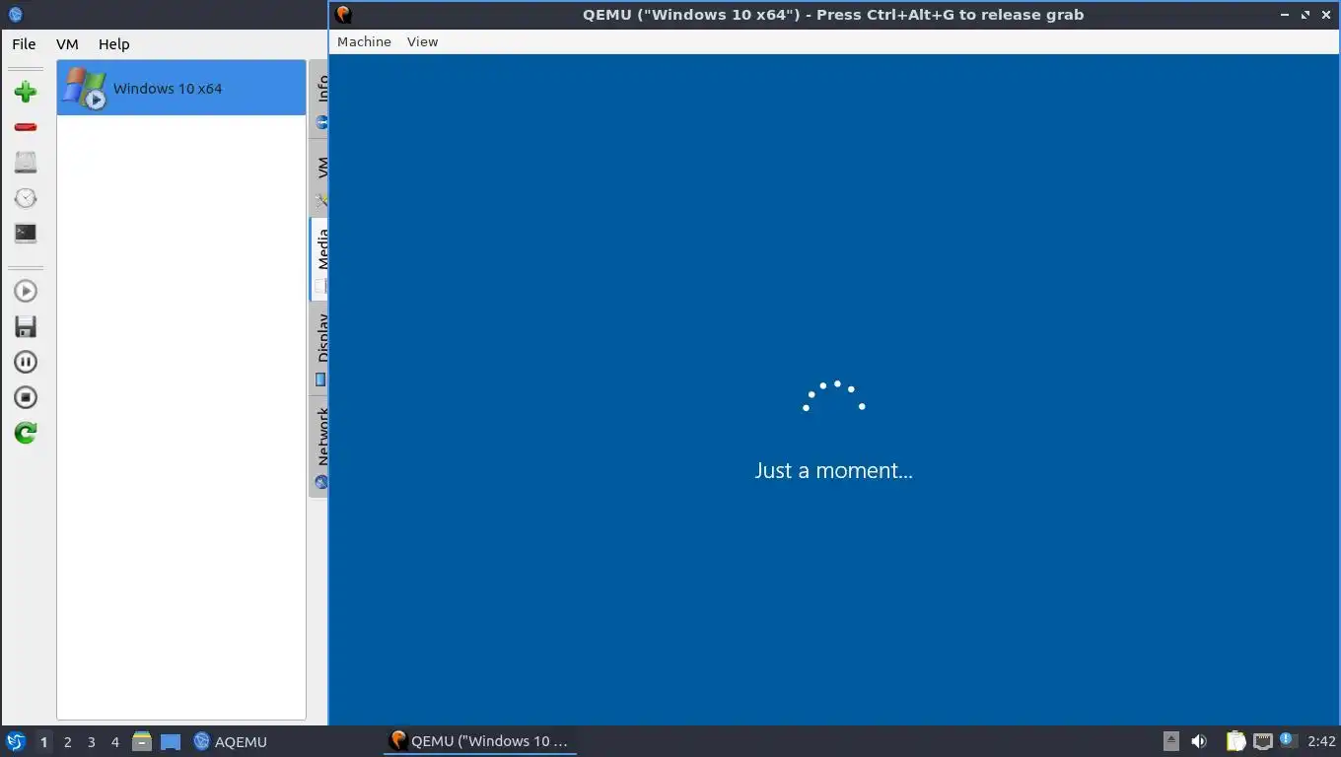Click the red minus delete VM icon
This screenshot has width=1341, height=757.
[26, 127]
